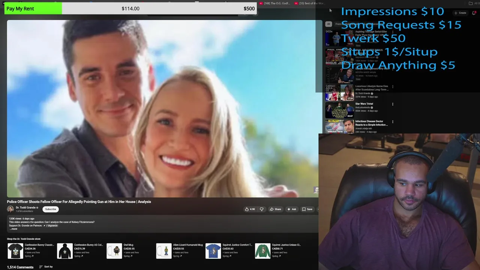Image resolution: width=480 pixels, height=270 pixels.
Task: Open options menu for Aspiring Teenage Serial Killer
Action: (x=393, y=33)
